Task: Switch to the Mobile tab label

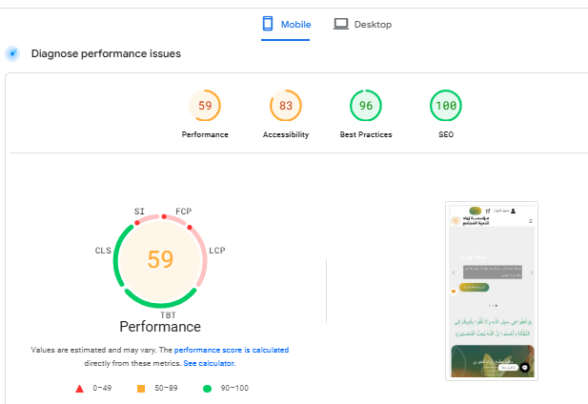Action: (x=295, y=25)
